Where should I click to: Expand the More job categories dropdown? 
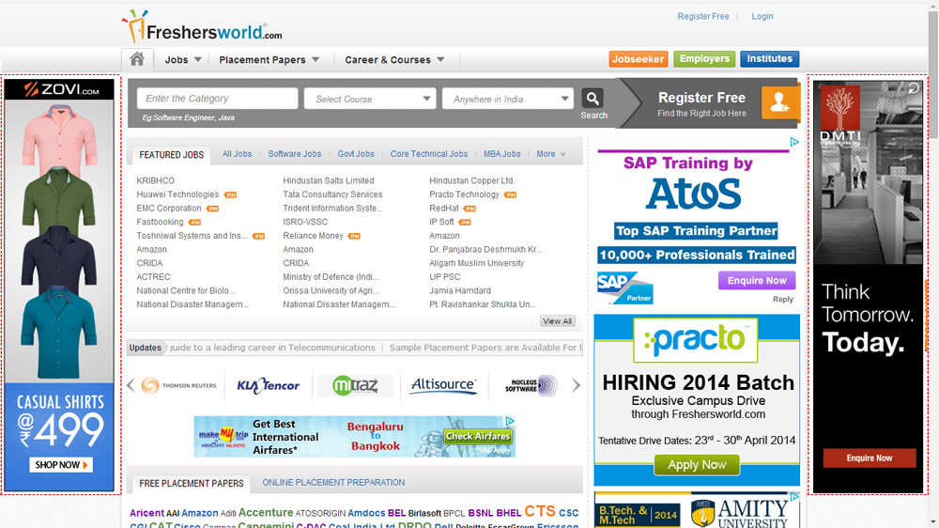(x=550, y=154)
